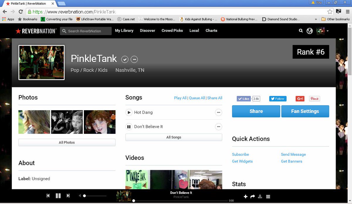This screenshot has width=352, height=204.
Task: Click the Pinterest Pin it button
Action: 314,99
